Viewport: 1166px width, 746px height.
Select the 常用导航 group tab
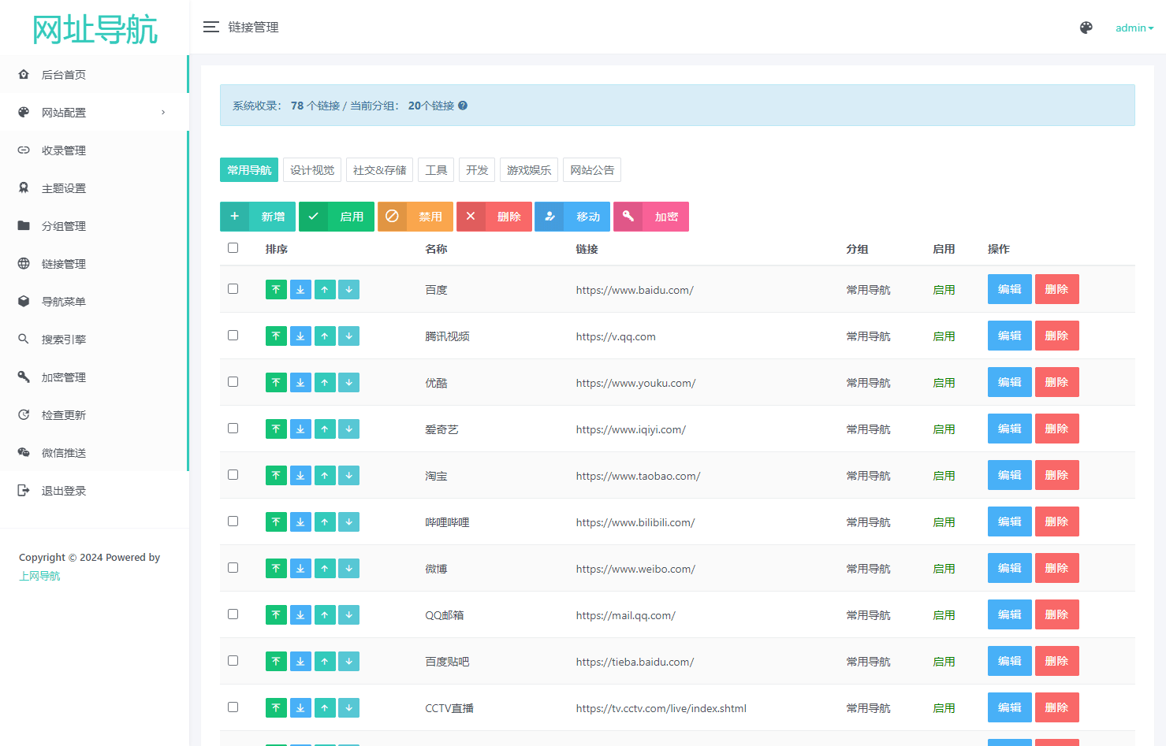[x=249, y=170]
